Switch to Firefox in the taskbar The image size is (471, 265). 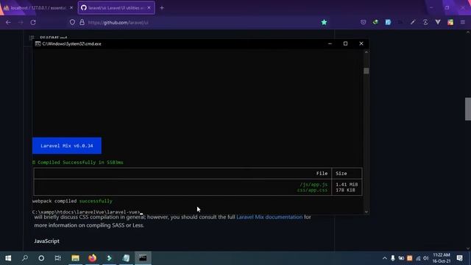point(92,258)
